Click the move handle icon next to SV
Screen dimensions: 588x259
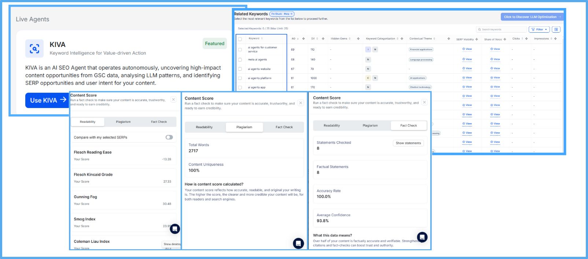point(323,38)
